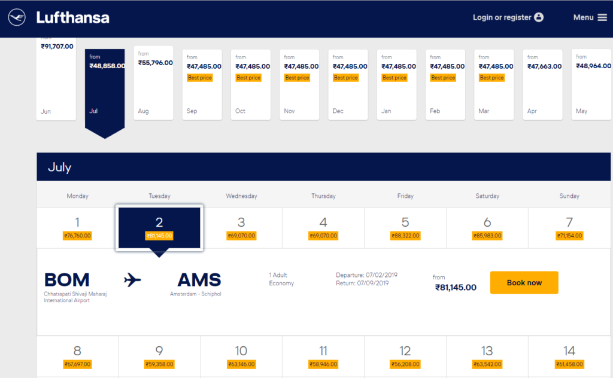Pick July 1 priced ₹76,760.00

coord(77,228)
